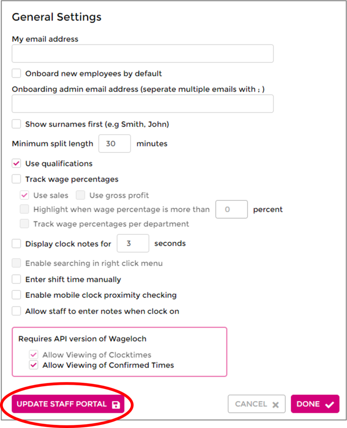Image resolution: width=347 pixels, height=428 pixels.
Task: Uncheck the Use sales checkbox
Action: [x=25, y=195]
